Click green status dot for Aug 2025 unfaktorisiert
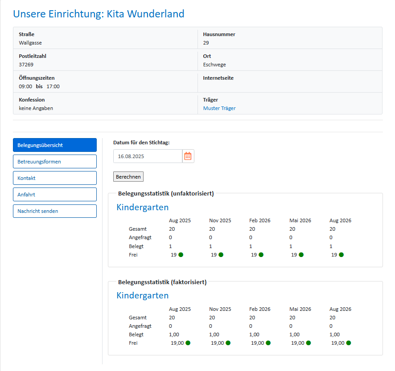This screenshot has width=395, height=371. coord(181,255)
